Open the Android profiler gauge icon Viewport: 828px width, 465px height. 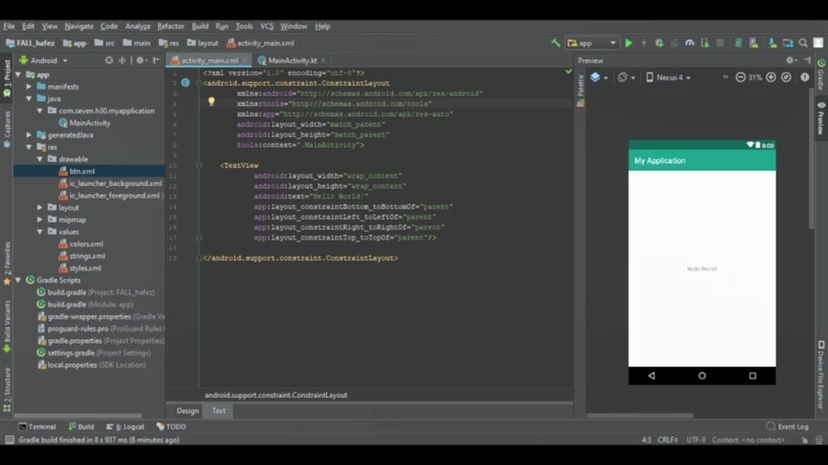click(x=690, y=43)
